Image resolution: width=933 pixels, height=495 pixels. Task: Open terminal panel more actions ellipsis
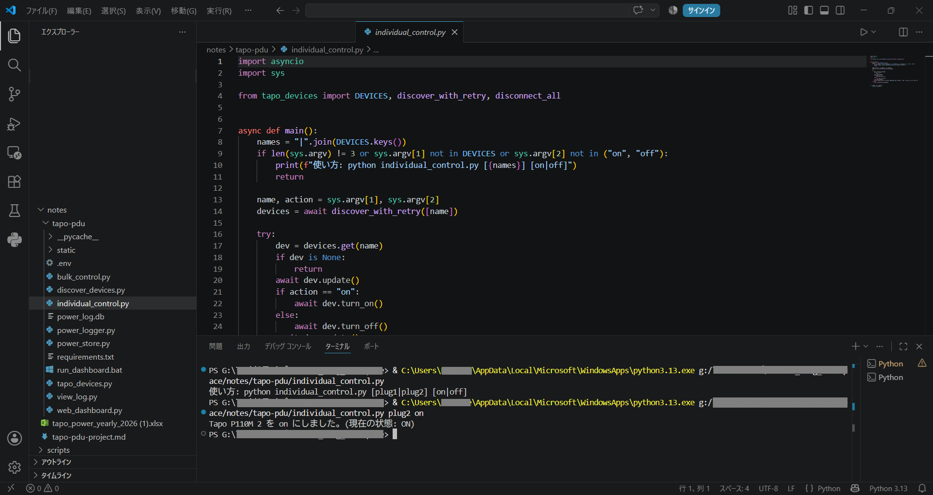click(x=880, y=346)
